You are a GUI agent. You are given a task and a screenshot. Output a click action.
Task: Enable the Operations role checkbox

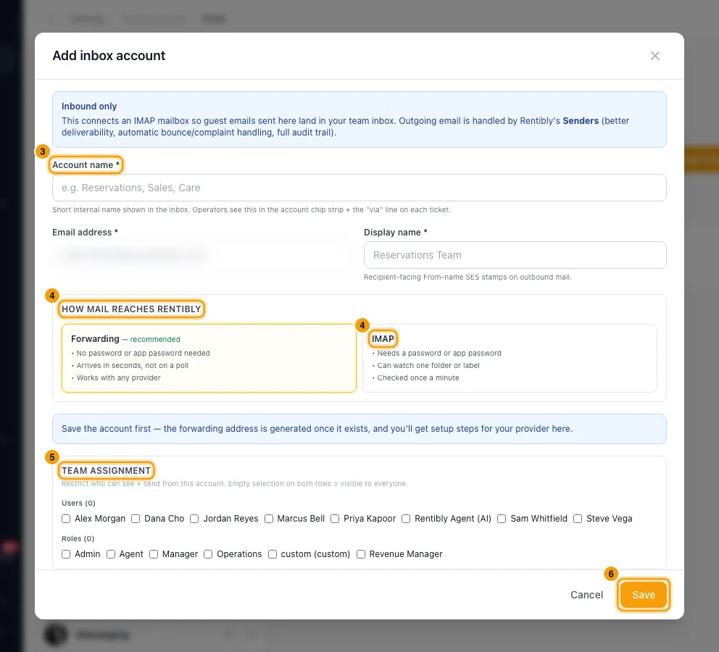(208, 554)
